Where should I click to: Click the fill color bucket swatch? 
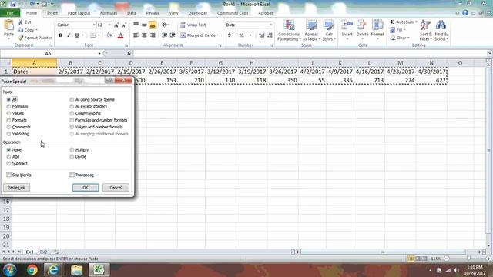109,35
